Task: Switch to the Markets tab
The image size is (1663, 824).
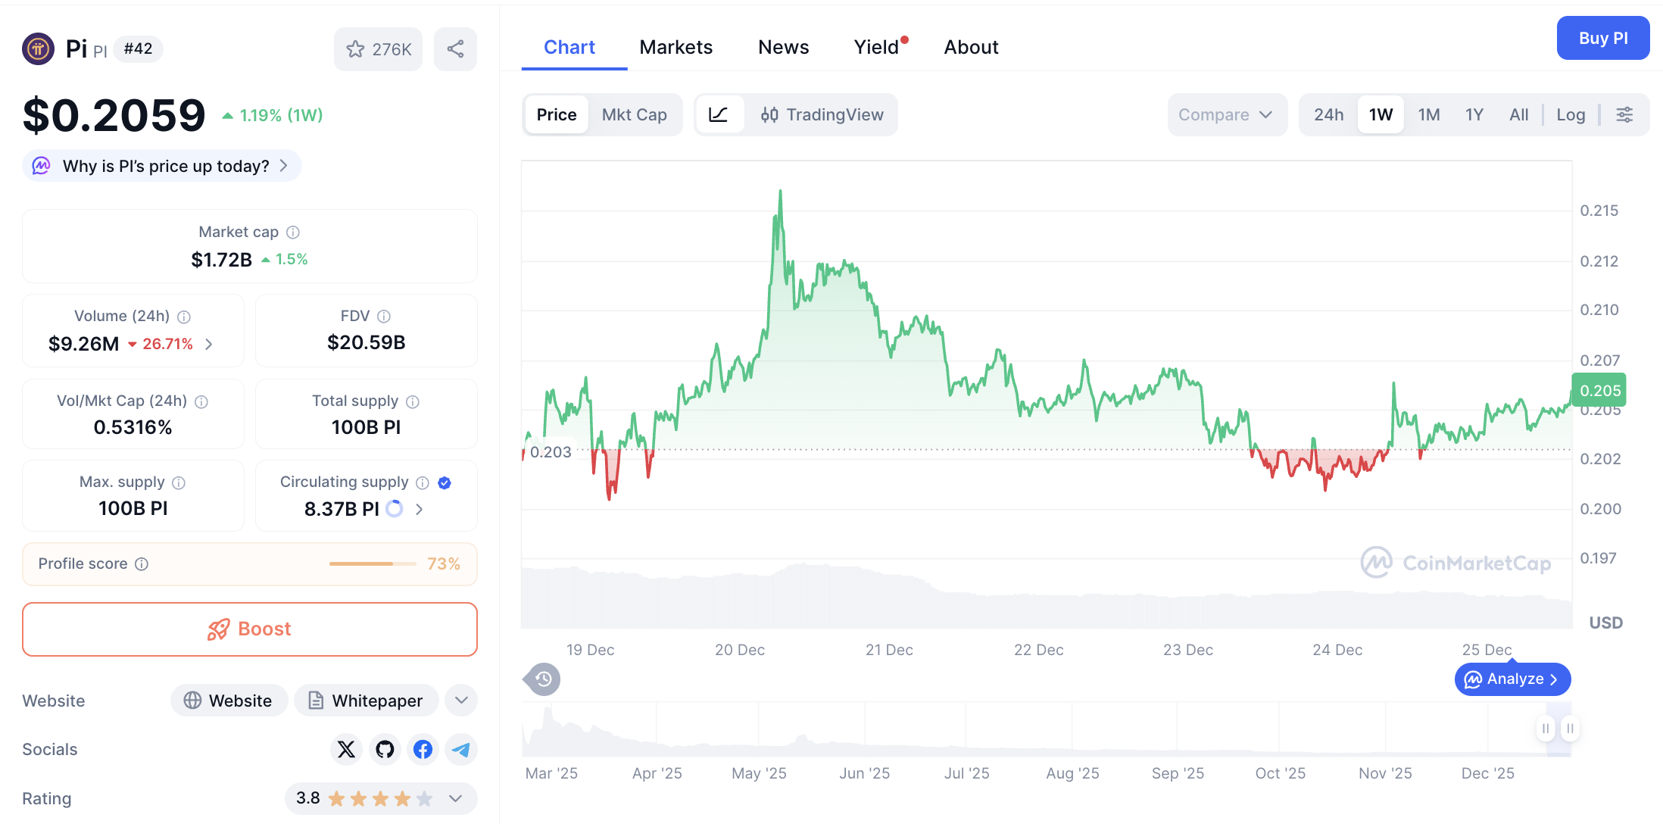Action: pos(676,46)
